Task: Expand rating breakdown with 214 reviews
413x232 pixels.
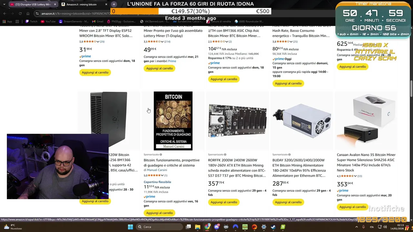Action: click(x=162, y=42)
